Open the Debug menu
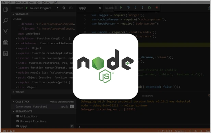Screen dimensions: 211x133 46,2
